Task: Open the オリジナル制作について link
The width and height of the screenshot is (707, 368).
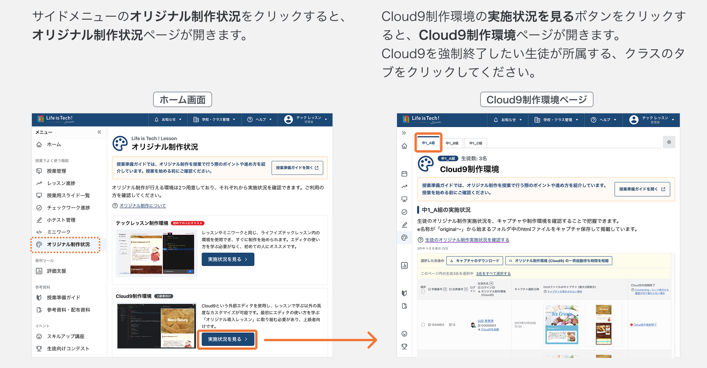Action: pos(143,206)
